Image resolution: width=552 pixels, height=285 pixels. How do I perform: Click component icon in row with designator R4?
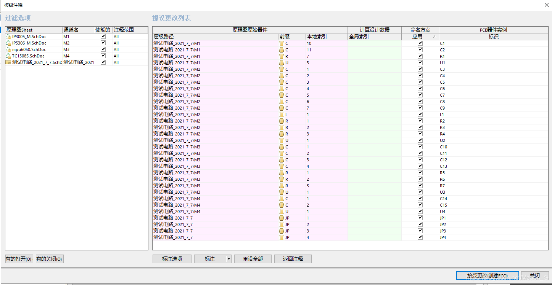pyautogui.click(x=282, y=134)
